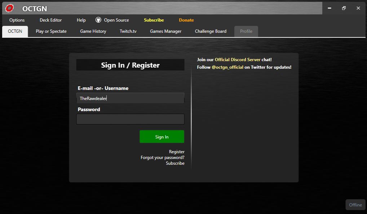Select the greyed Profile tab
This screenshot has height=214, width=367.
click(x=246, y=31)
